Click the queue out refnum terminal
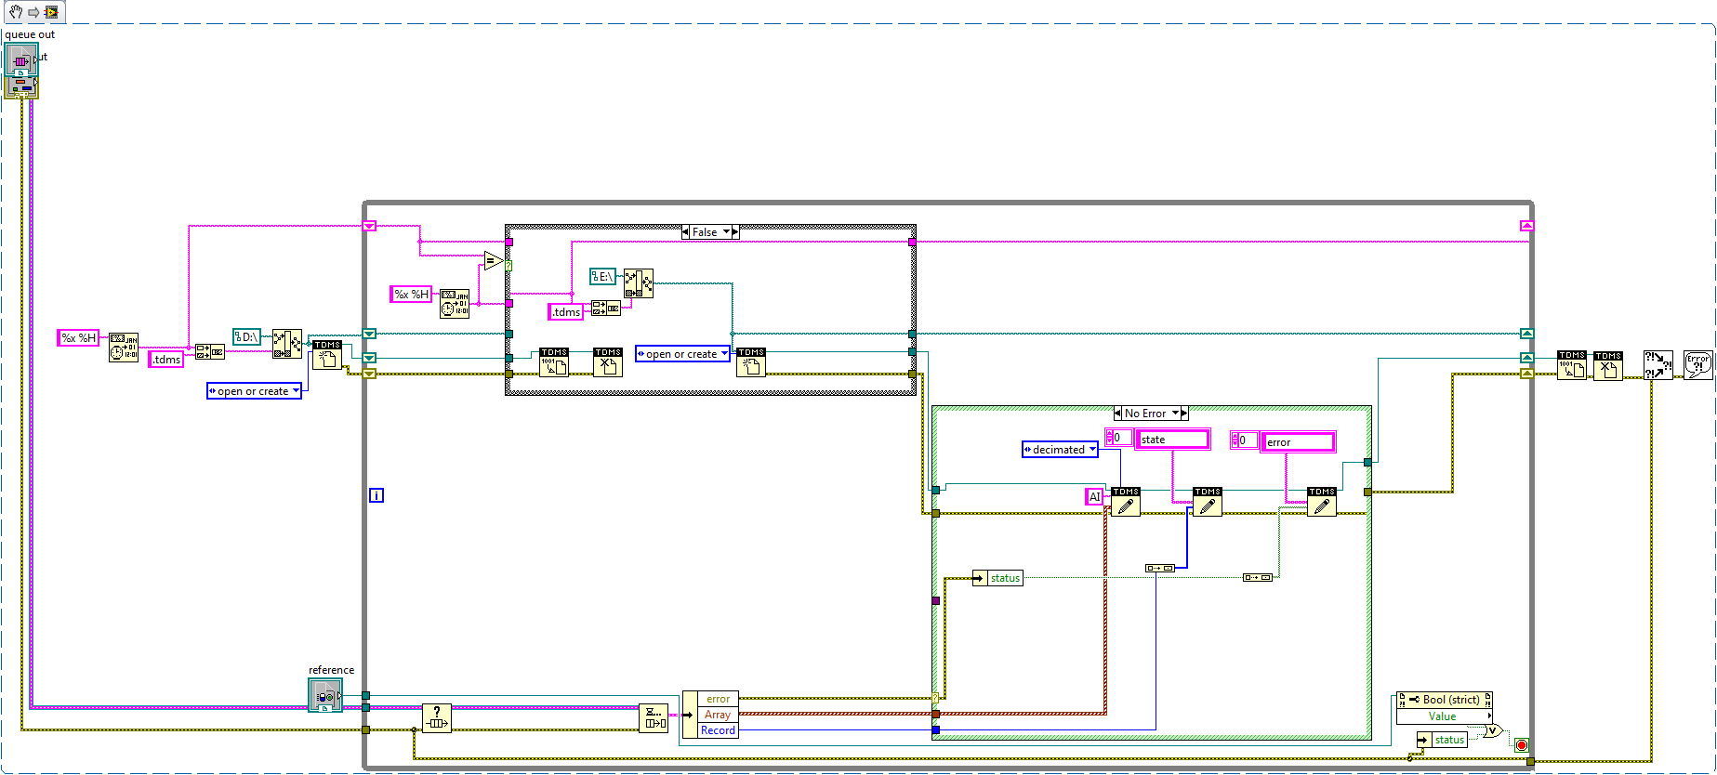The image size is (1717, 775). pos(20,59)
